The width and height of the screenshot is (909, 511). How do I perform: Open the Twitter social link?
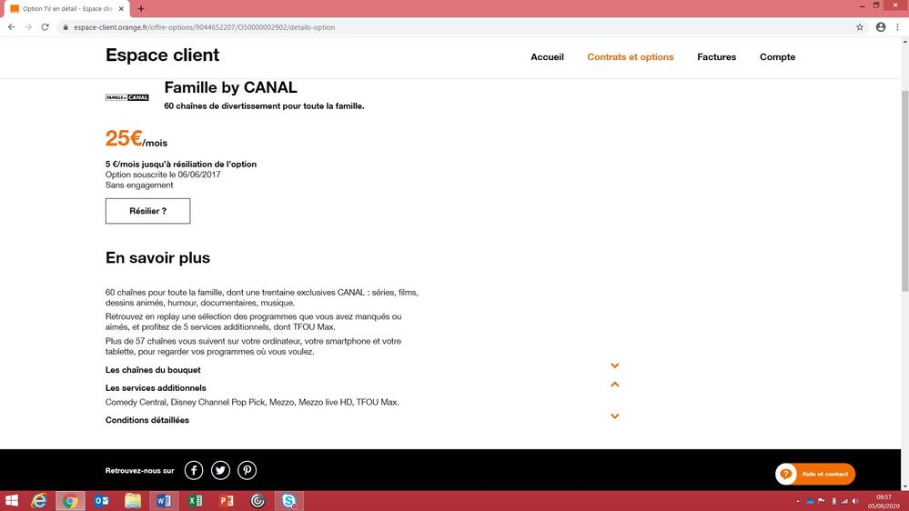pos(220,470)
